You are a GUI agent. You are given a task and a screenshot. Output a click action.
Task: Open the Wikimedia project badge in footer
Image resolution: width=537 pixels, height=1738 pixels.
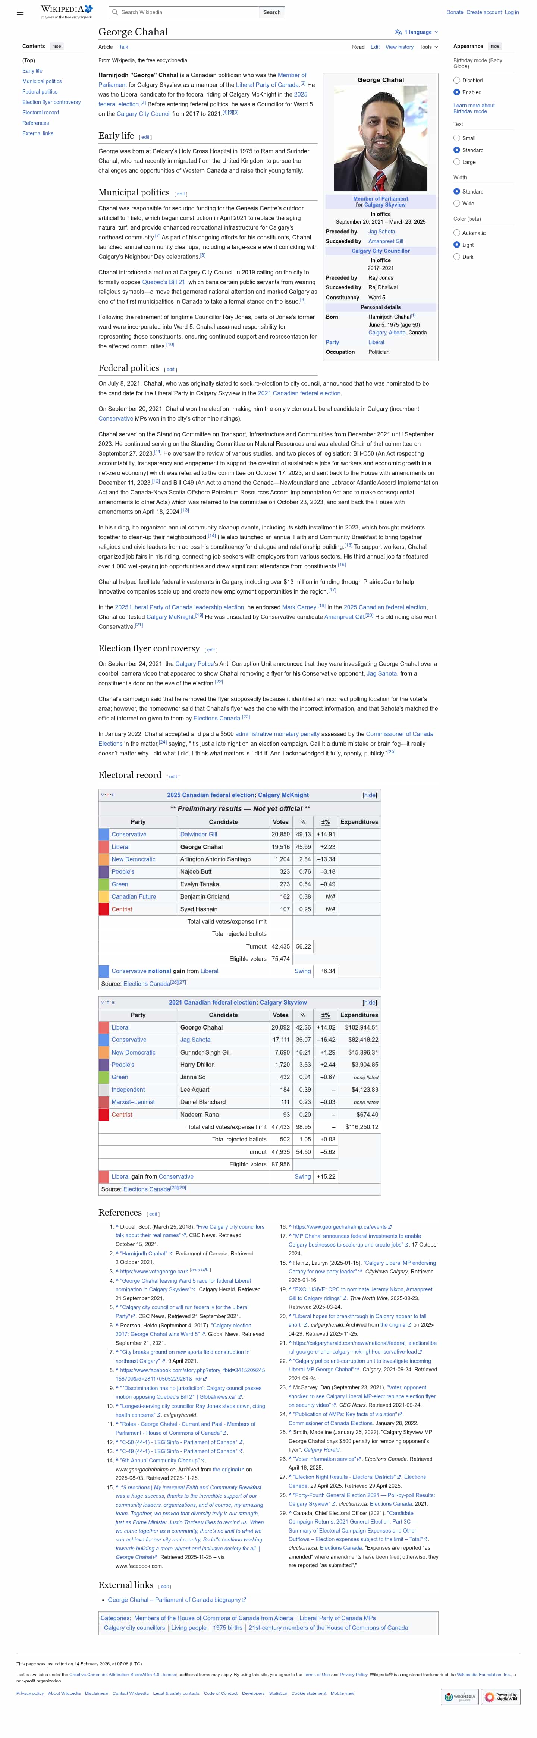point(459,1696)
